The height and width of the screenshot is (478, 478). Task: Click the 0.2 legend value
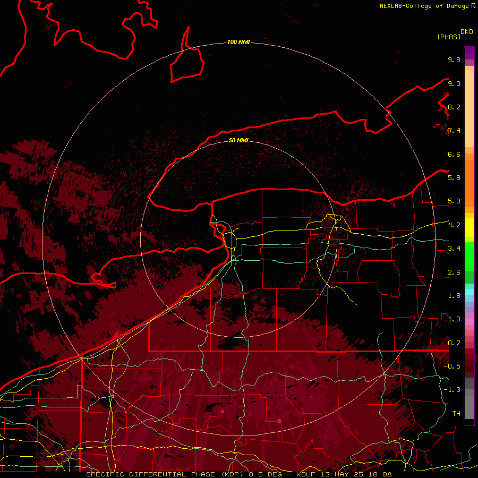click(x=454, y=343)
